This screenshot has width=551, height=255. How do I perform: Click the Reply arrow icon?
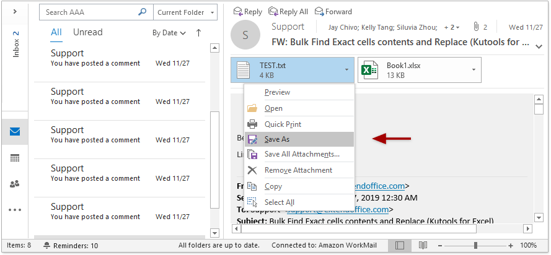click(x=238, y=11)
